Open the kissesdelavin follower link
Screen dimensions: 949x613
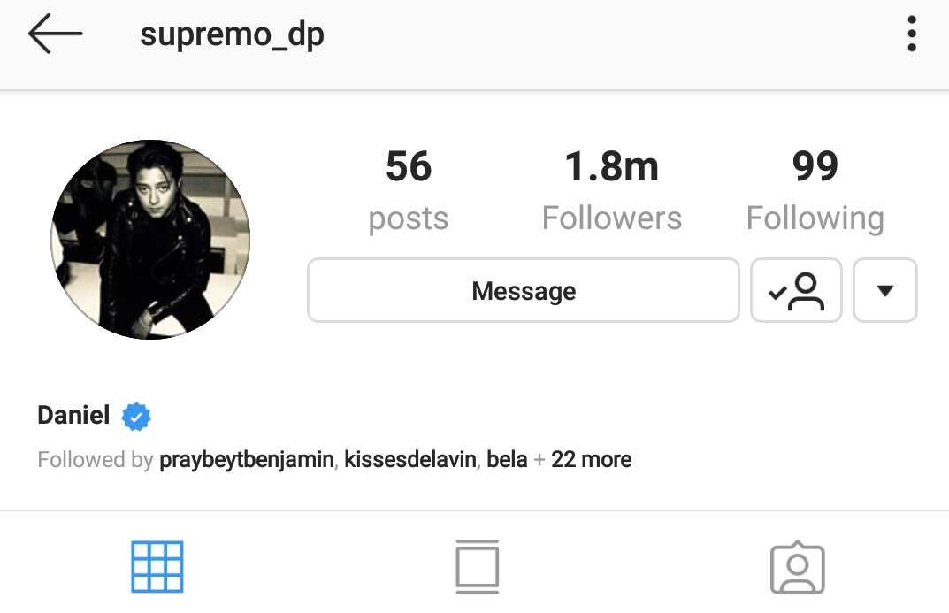[410, 459]
